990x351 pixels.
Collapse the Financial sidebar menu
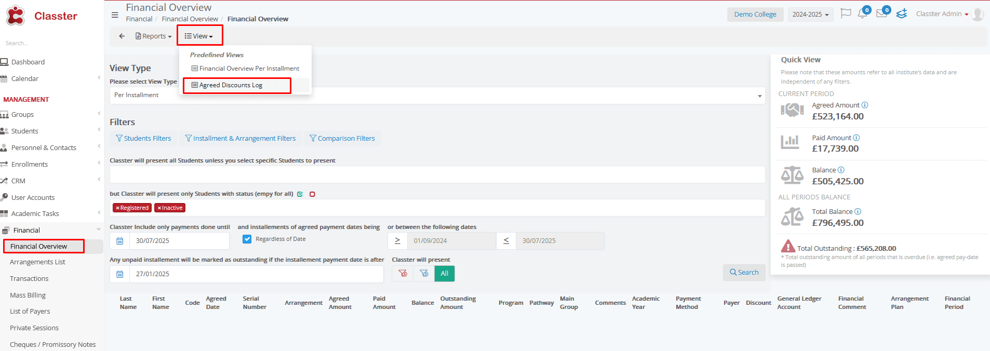coord(27,231)
